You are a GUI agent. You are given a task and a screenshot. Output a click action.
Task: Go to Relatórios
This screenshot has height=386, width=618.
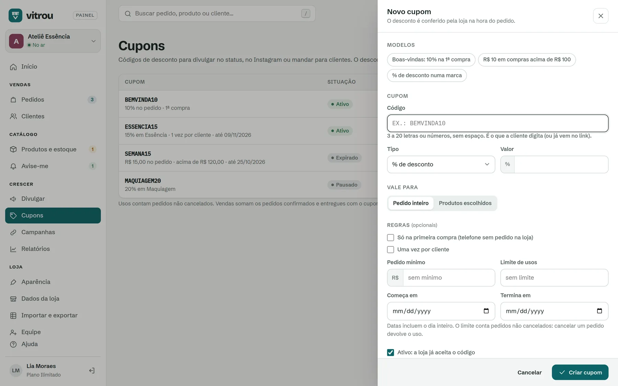(x=53, y=249)
